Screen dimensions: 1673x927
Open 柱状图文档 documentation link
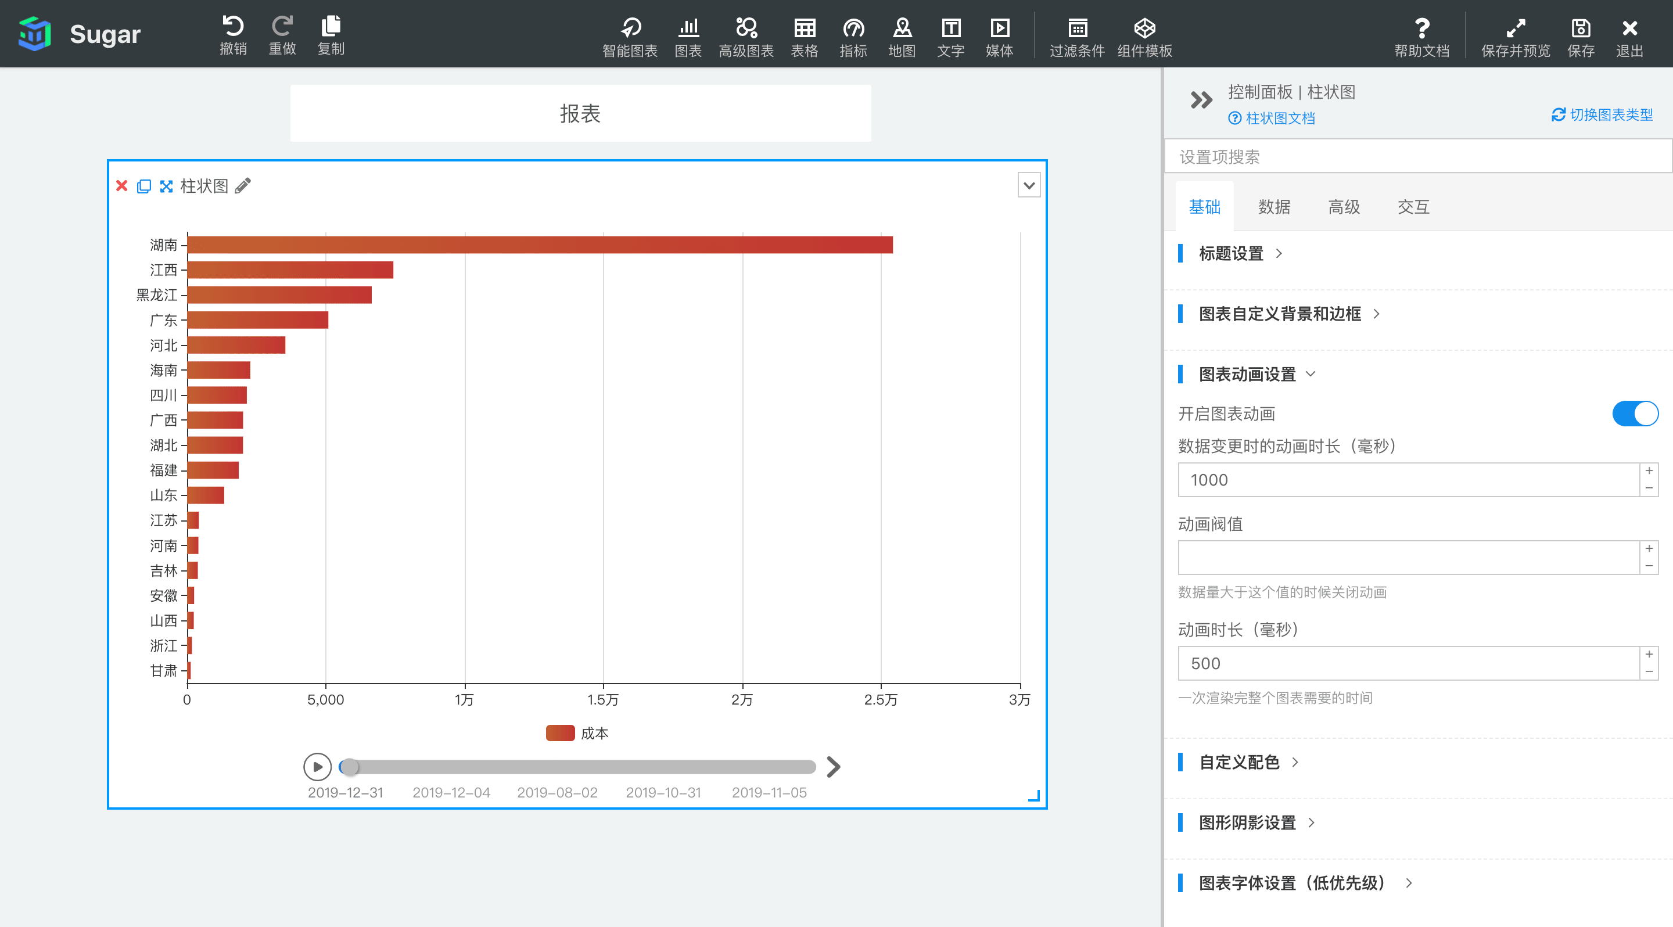[x=1271, y=118]
